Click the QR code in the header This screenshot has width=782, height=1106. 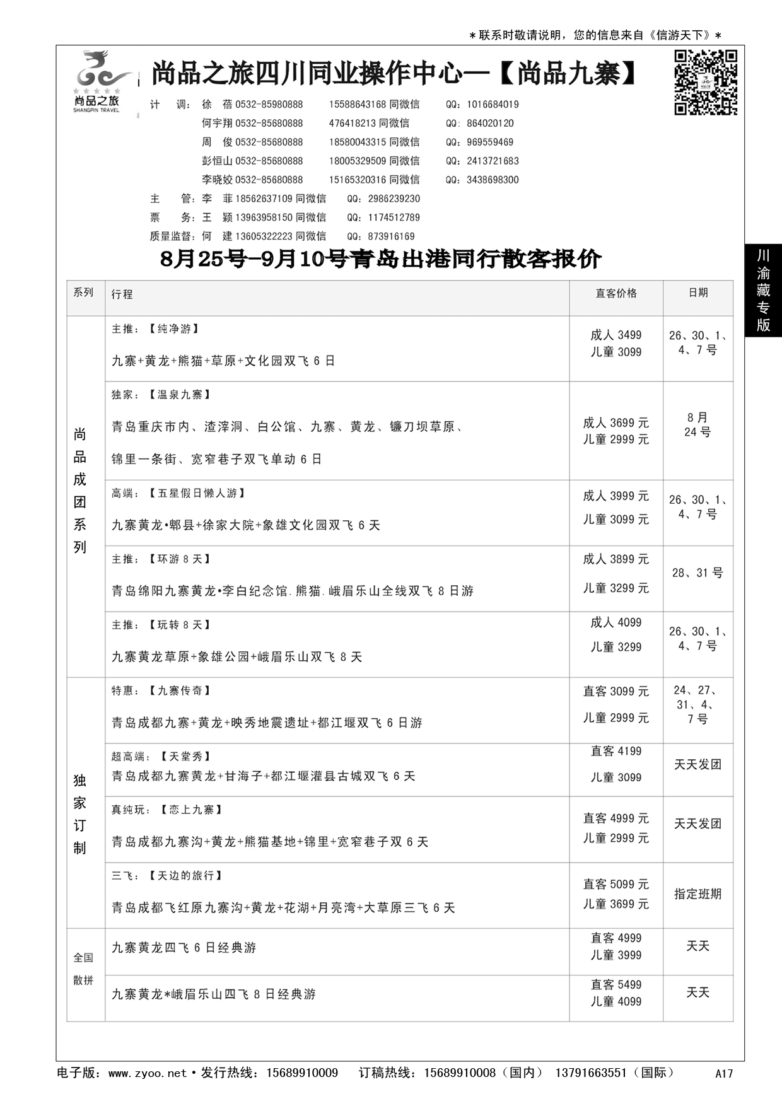pos(706,83)
